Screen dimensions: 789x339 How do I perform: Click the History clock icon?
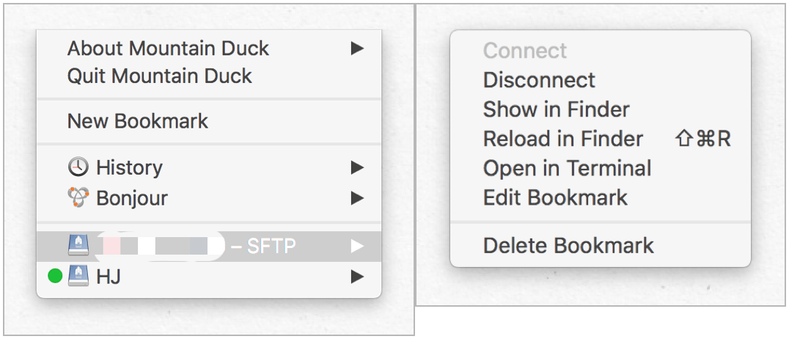tap(78, 167)
